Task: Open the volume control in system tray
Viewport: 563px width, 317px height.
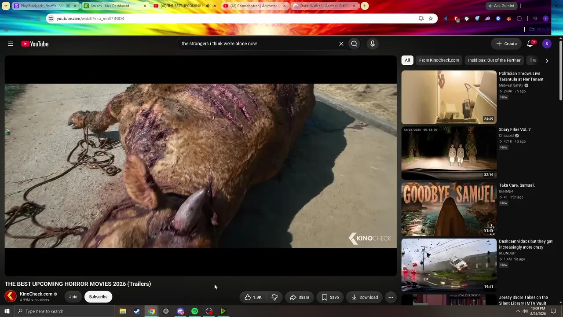Action: tap(525, 311)
